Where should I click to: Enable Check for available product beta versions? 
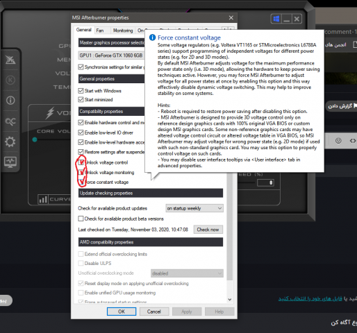[x=81, y=219]
